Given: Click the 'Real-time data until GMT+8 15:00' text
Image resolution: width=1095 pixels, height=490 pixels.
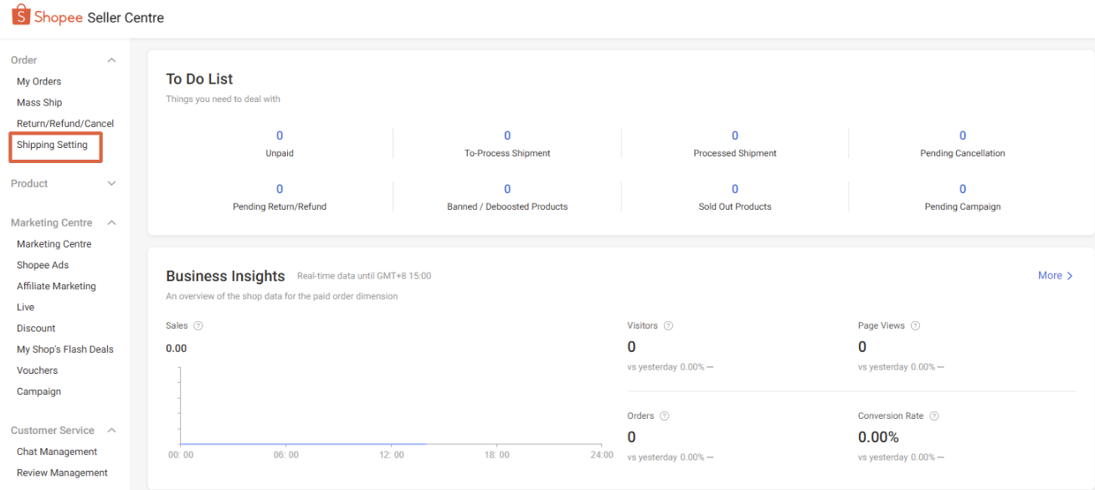Looking at the screenshot, I should (x=364, y=276).
